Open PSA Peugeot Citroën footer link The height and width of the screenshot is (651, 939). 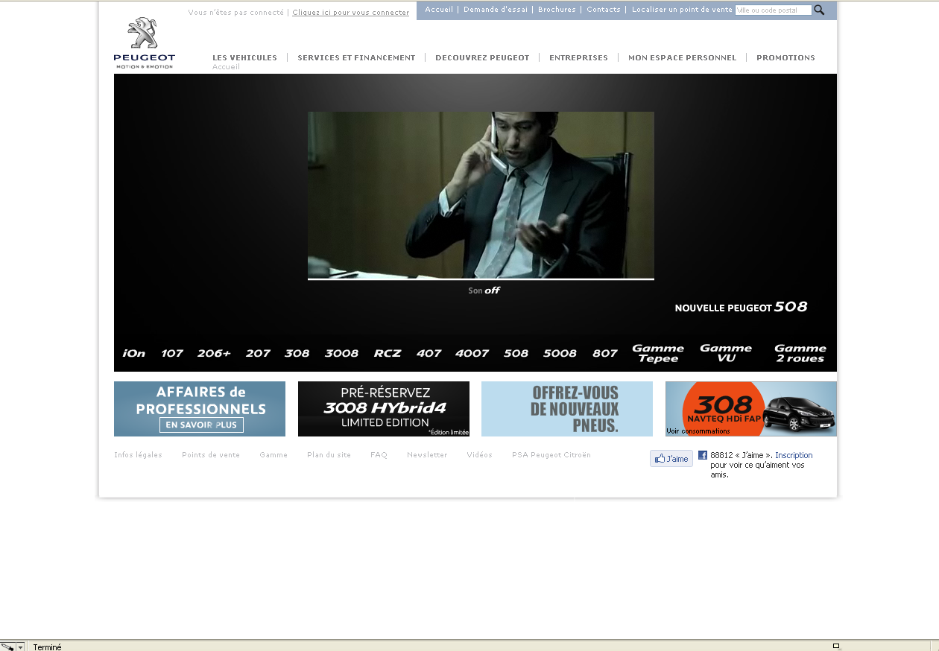(x=551, y=455)
